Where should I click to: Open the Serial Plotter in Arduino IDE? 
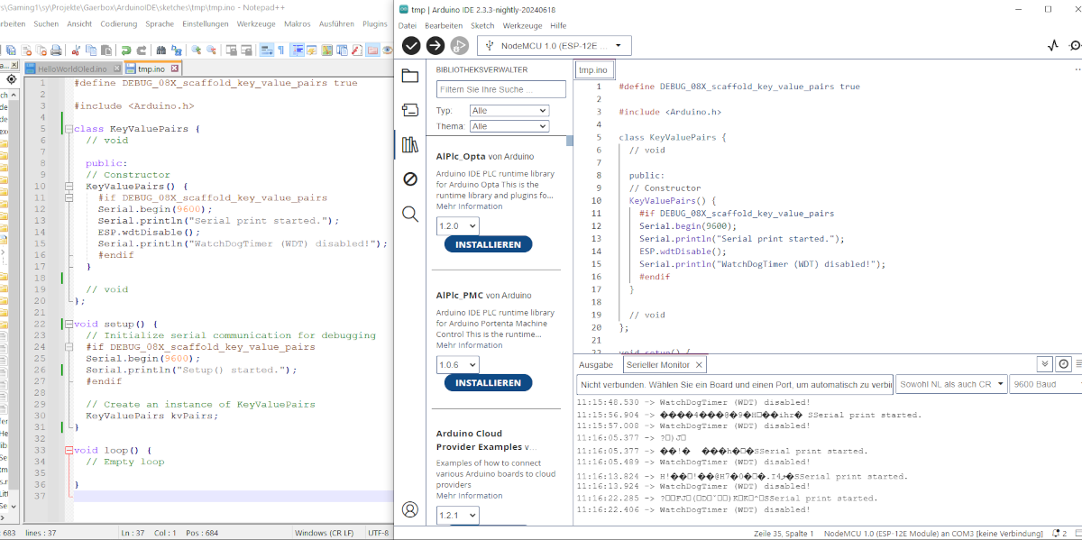point(1052,45)
